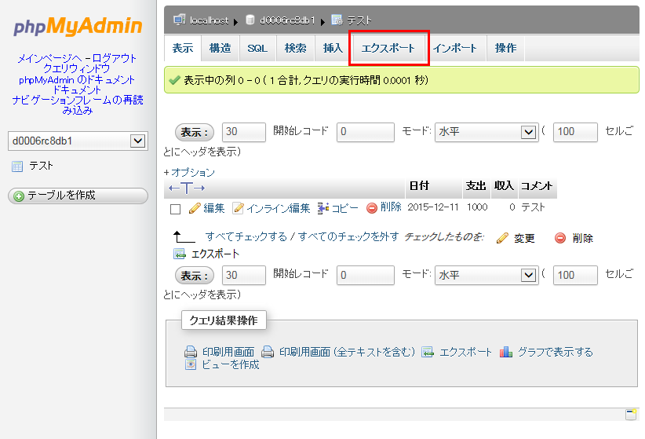Go to the 検索 tab
Screen dimensions: 645x439
tap(295, 48)
